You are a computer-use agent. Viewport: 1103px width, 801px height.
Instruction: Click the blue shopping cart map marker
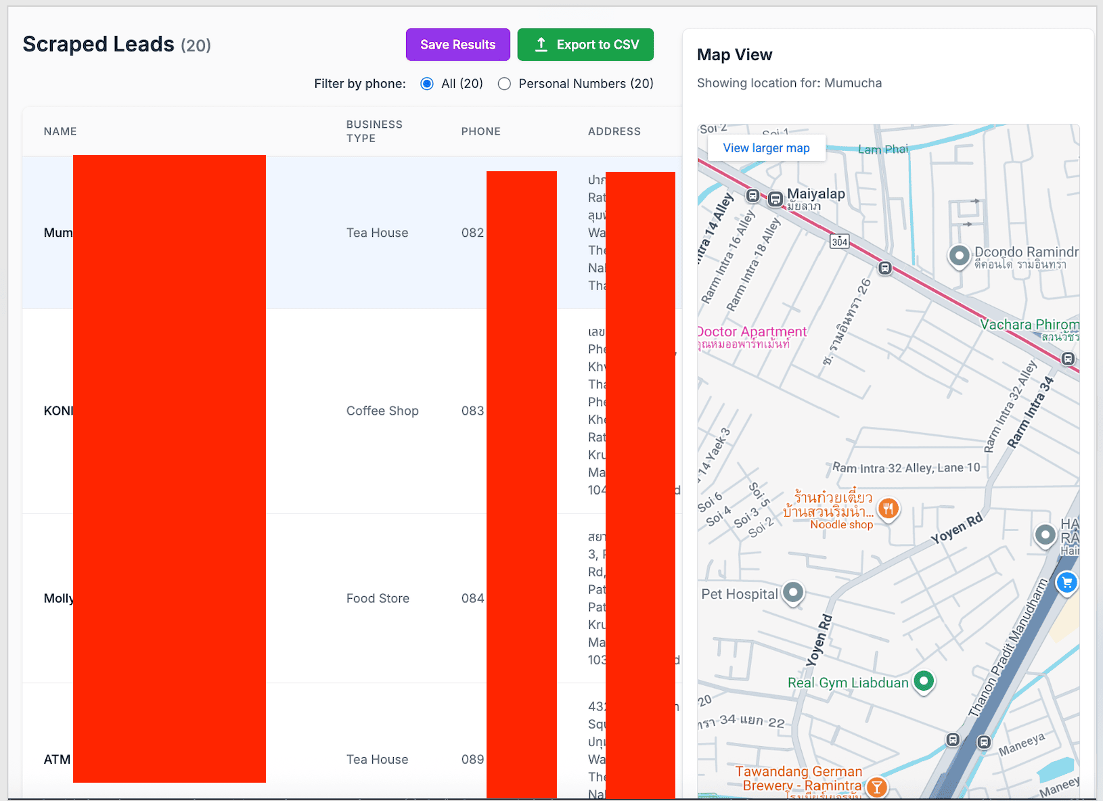pyautogui.click(x=1066, y=582)
